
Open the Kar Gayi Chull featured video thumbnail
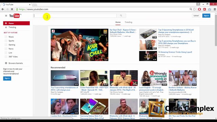pos(79,45)
